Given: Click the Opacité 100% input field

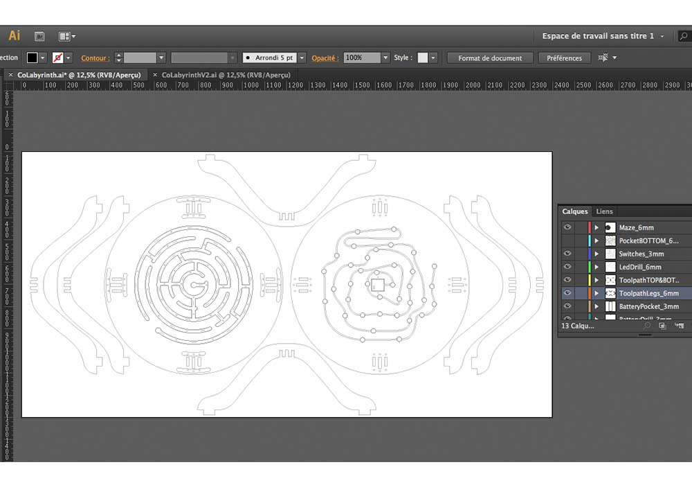Looking at the screenshot, I should [x=362, y=58].
